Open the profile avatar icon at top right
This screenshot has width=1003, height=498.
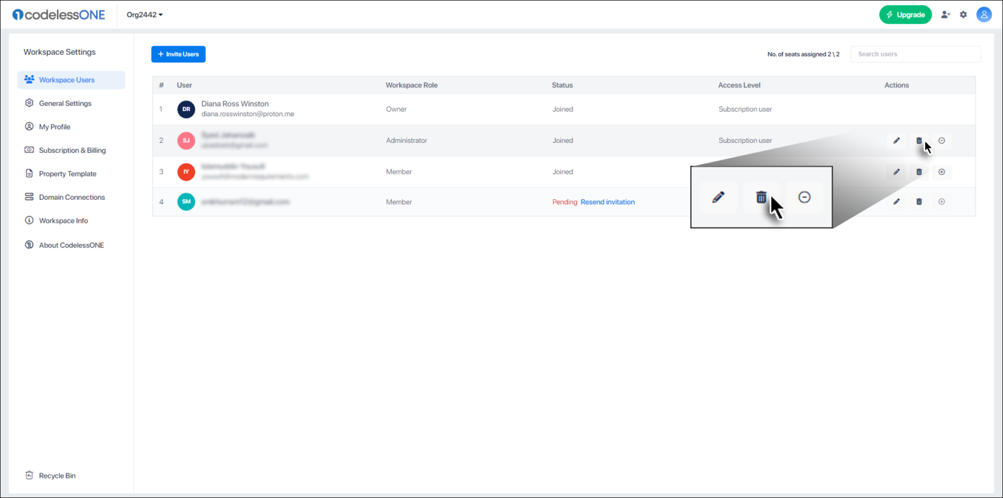click(x=984, y=14)
